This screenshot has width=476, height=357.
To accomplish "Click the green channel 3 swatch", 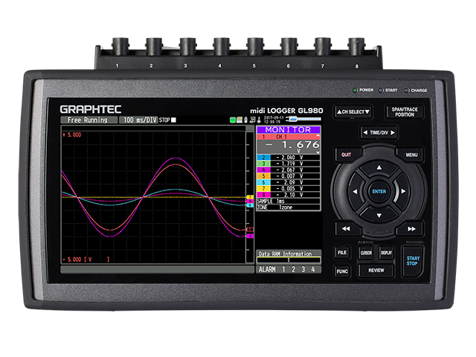I will [x=263, y=164].
